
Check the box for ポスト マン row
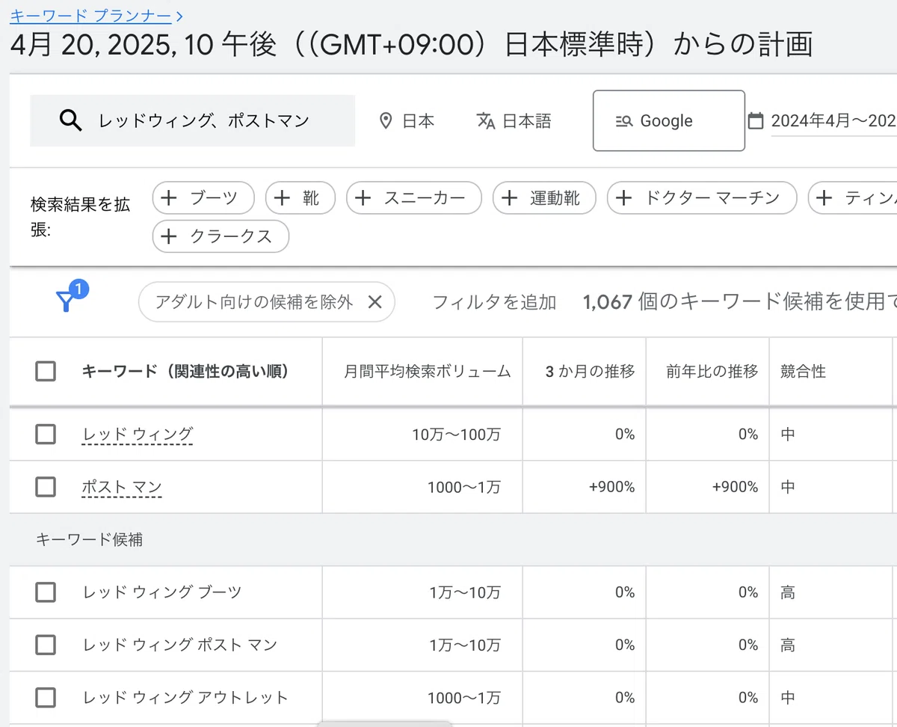[46, 487]
